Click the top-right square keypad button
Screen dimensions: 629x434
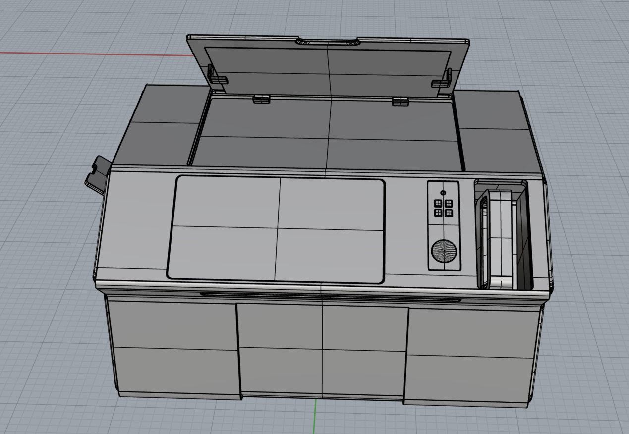(x=449, y=203)
